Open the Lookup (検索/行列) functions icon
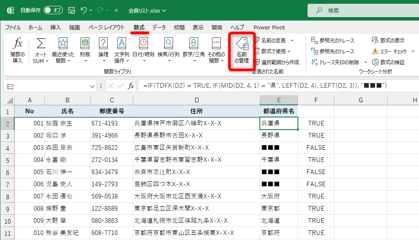This screenshot has width=419, height=240. tap(168, 50)
